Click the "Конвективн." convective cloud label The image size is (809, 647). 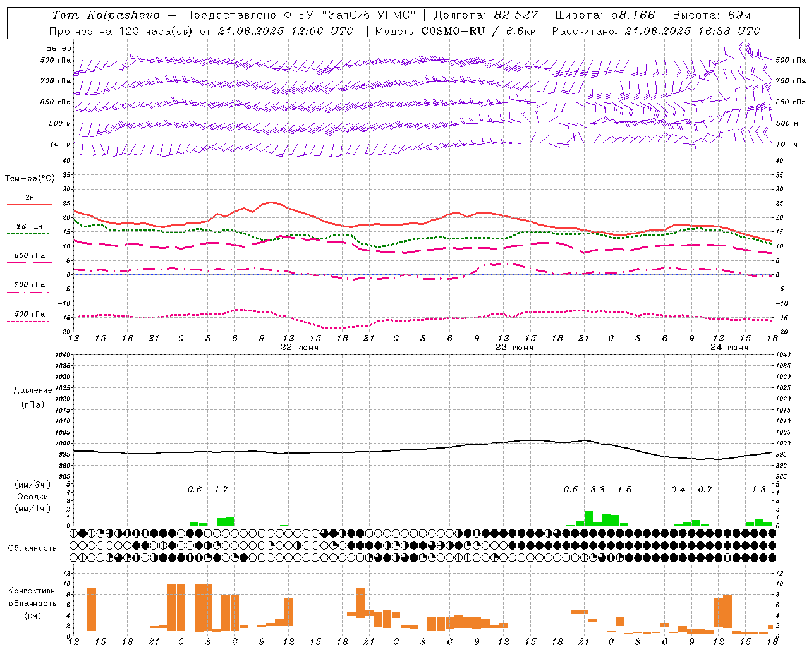tap(33, 591)
